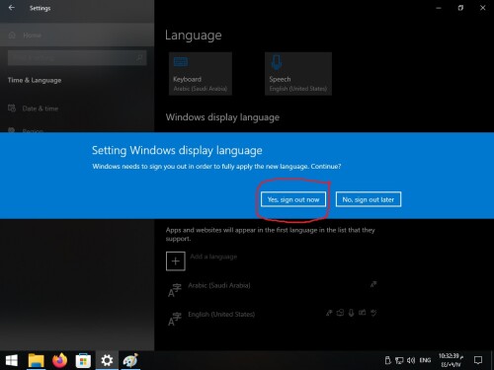Image resolution: width=494 pixels, height=370 pixels.
Task: Open the Windows Start menu
Action: point(12,361)
